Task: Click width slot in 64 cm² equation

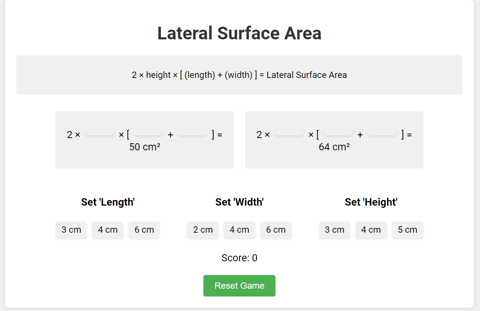Action: point(382,133)
